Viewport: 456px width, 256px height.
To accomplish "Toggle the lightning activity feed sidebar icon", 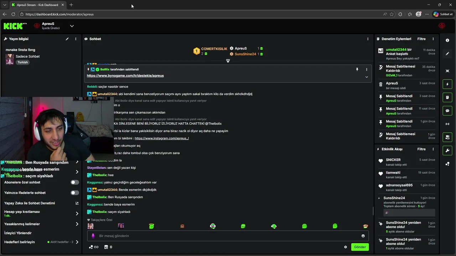I will point(447,84).
